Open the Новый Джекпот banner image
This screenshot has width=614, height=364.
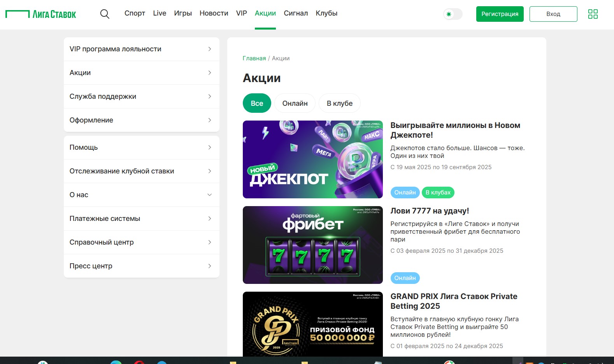point(313,159)
